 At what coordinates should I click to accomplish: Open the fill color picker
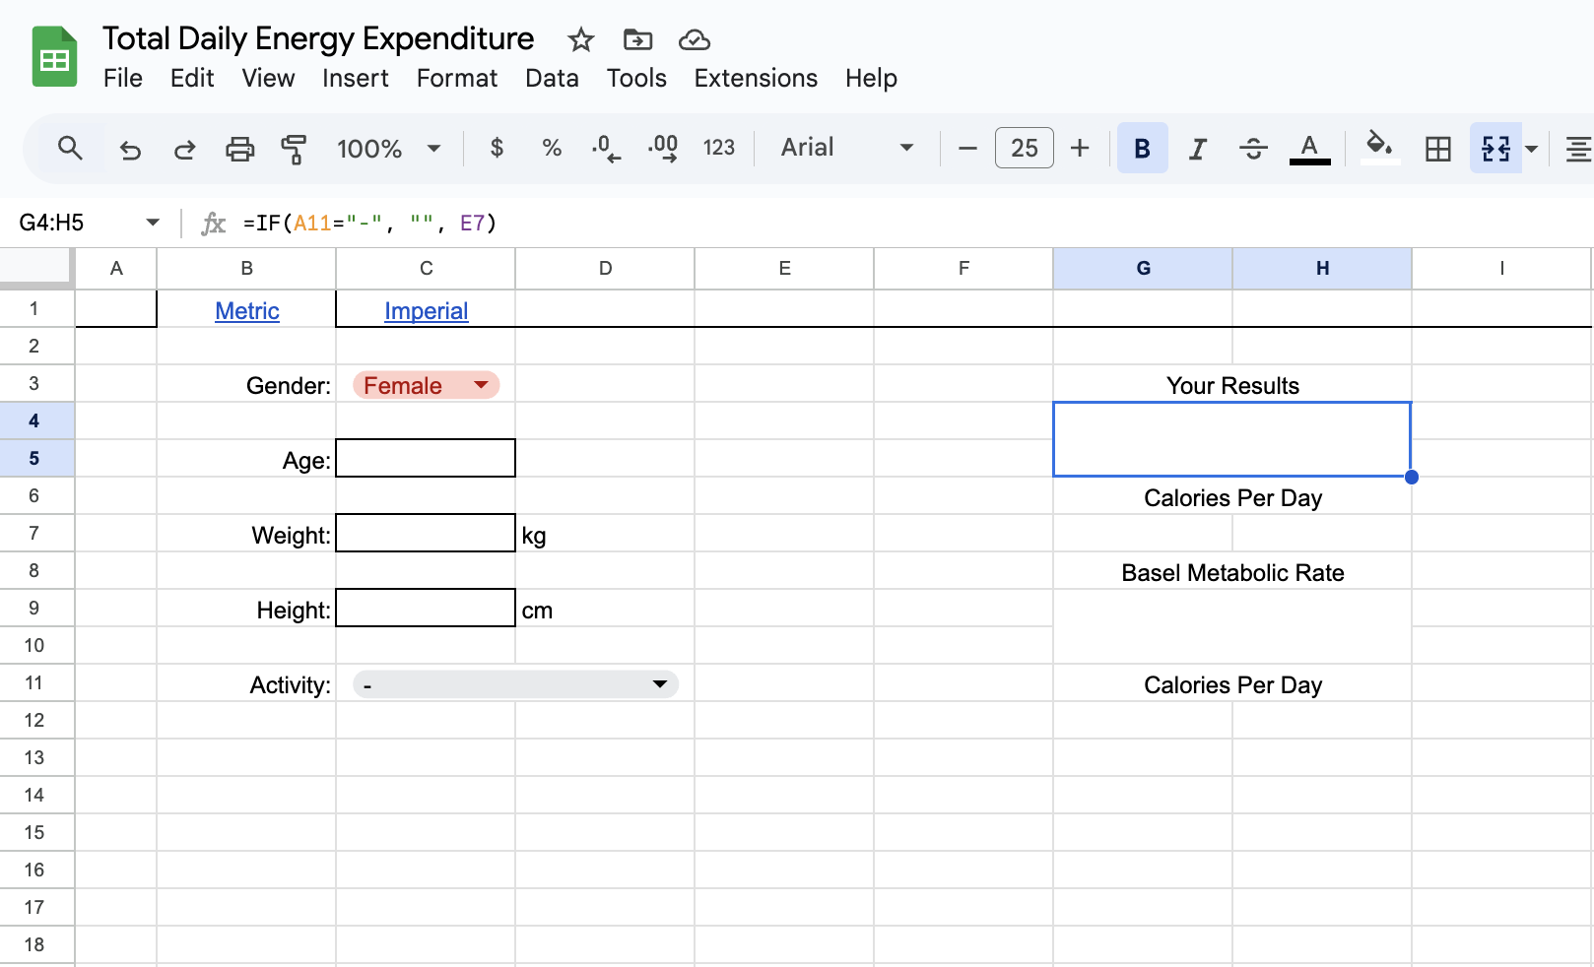pyautogui.click(x=1379, y=149)
